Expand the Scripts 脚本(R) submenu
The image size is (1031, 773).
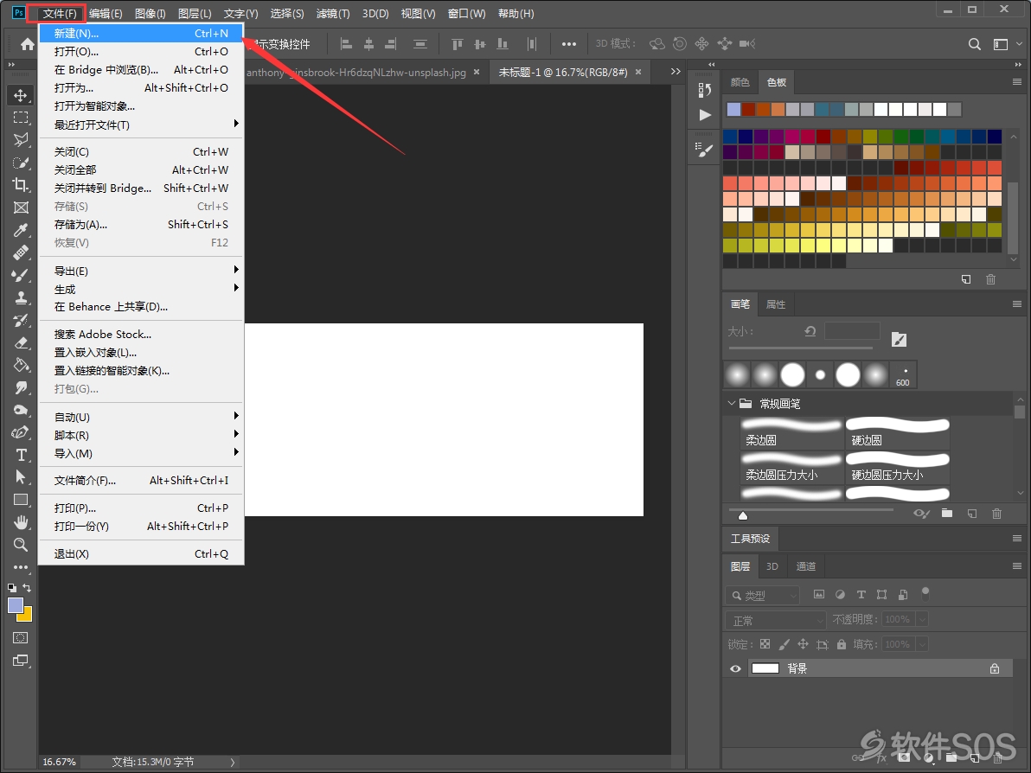point(141,435)
